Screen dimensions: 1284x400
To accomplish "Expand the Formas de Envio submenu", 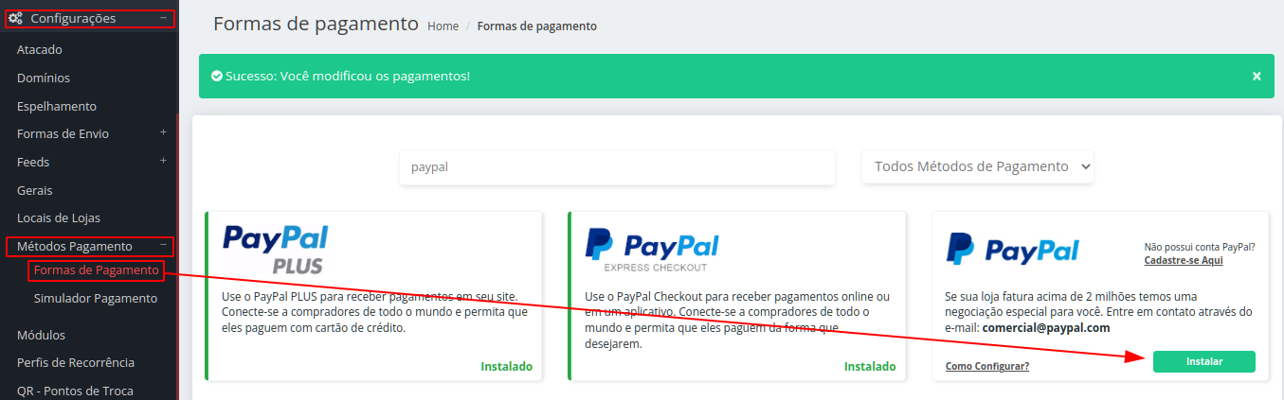I will point(163,133).
